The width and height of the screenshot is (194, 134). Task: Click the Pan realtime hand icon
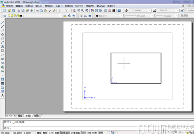point(74,11)
